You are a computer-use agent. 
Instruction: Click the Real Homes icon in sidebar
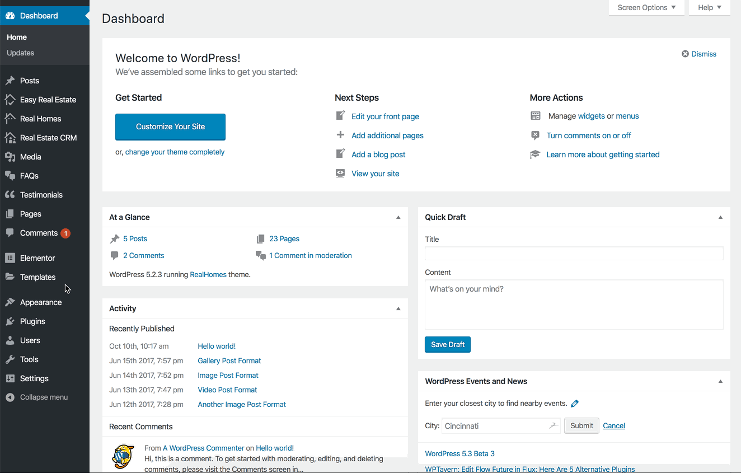(x=10, y=119)
